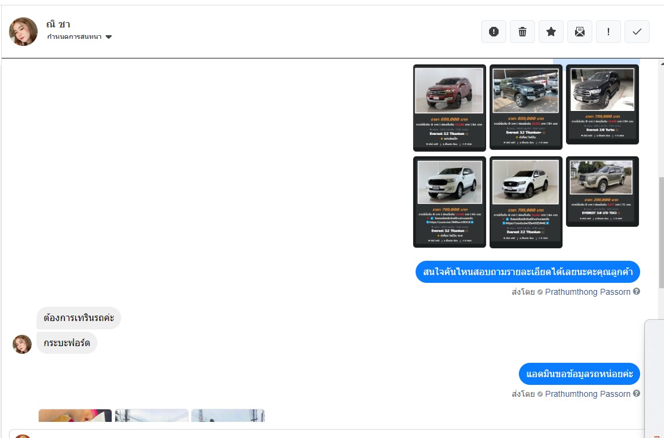Viewport: 664px width, 438px height.
Task: Flag conversation with exclamation mark icon
Action: pyautogui.click(x=608, y=32)
